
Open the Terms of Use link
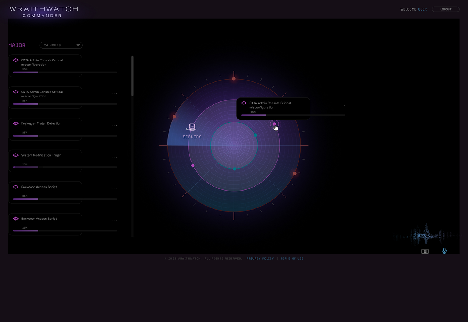pos(292,258)
